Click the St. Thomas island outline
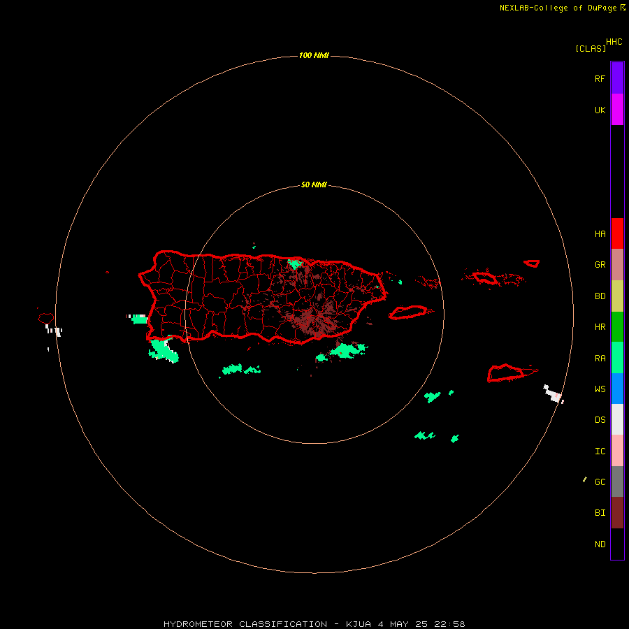 pos(486,277)
